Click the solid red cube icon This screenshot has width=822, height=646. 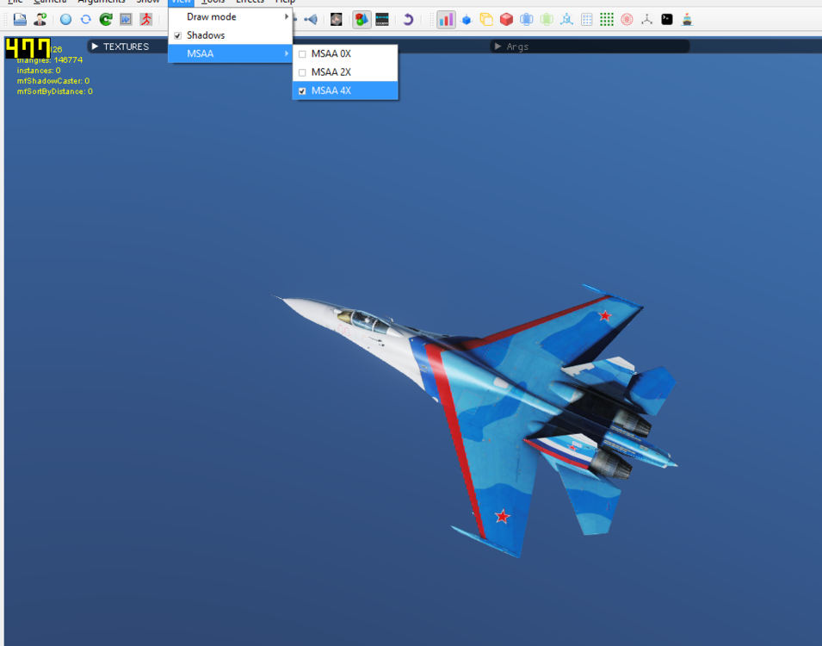click(506, 20)
